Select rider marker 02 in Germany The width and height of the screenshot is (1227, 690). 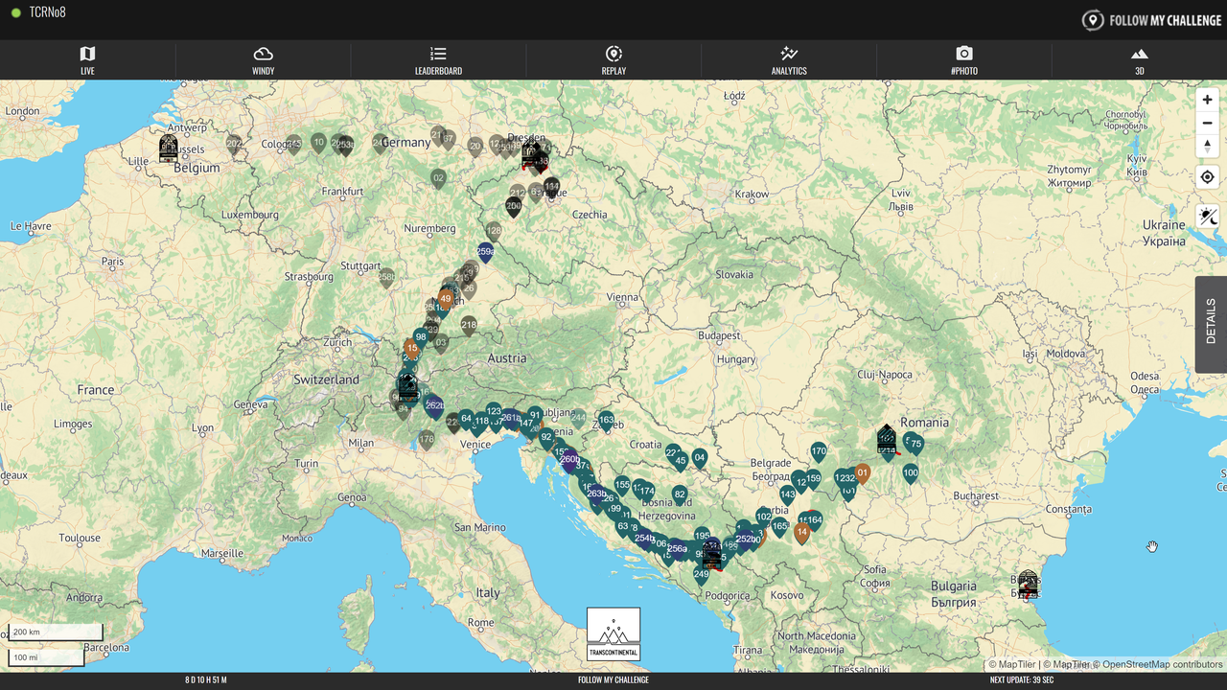click(x=438, y=179)
